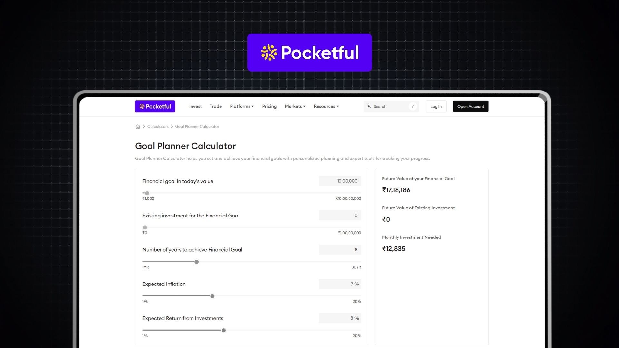Click the slash shortcut badge in search bar
The width and height of the screenshot is (619, 348).
[x=413, y=106]
